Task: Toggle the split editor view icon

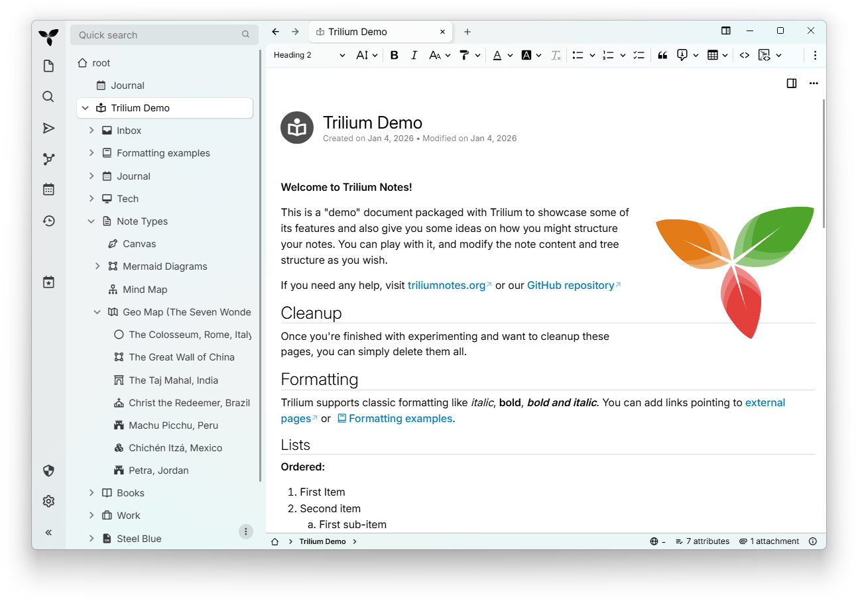Action: coord(791,83)
